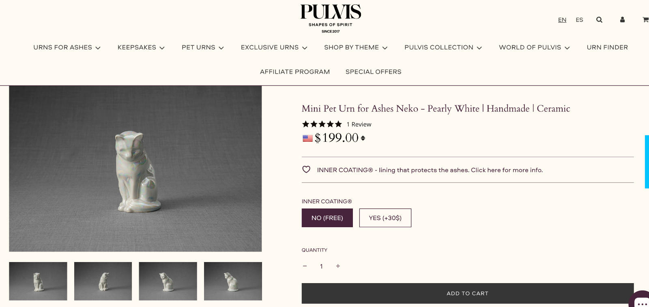Viewport: 649px width, 307px height.
Task: Click the ADD TO CART button
Action: (x=468, y=293)
